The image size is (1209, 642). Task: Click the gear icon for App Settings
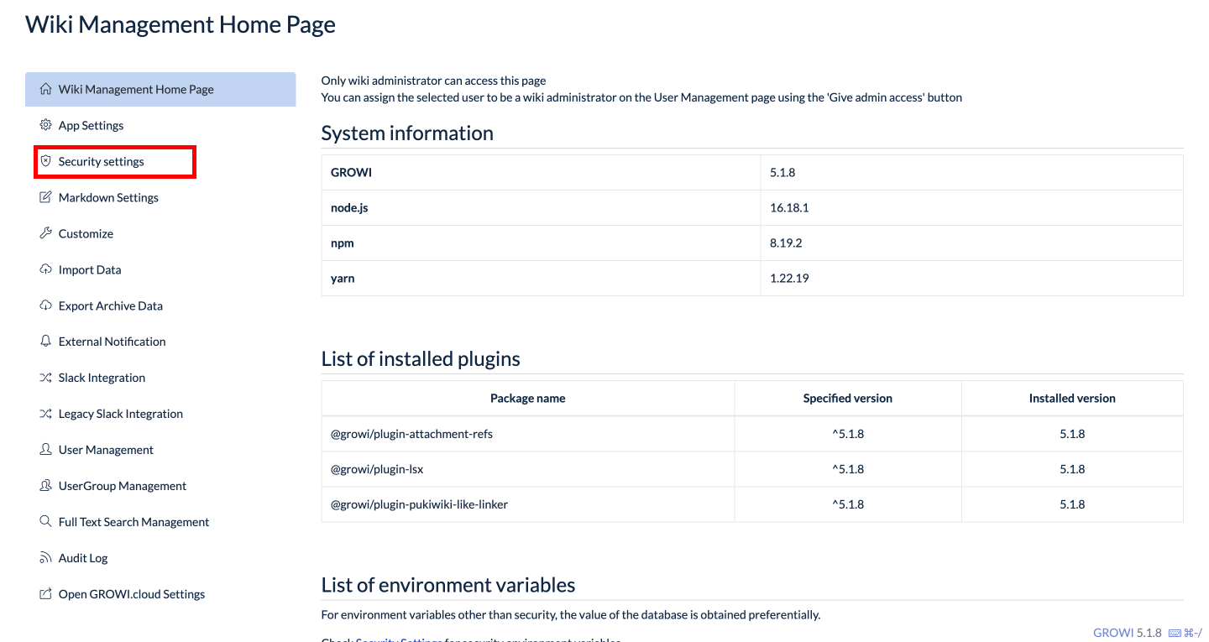(x=46, y=125)
